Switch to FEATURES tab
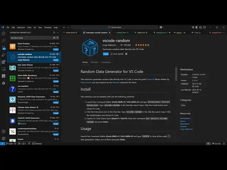 coord(94,62)
